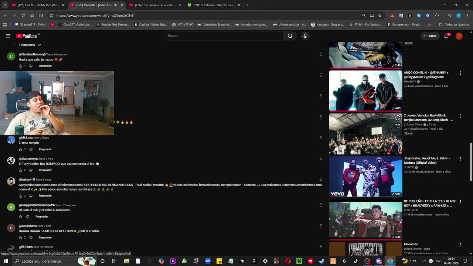The image size is (473, 266).
Task: Open the taskbar clock and date
Action: (x=451, y=261)
